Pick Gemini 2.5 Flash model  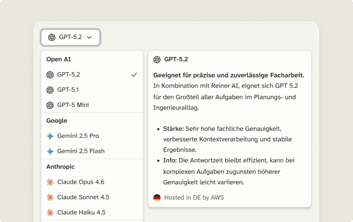[x=81, y=151]
